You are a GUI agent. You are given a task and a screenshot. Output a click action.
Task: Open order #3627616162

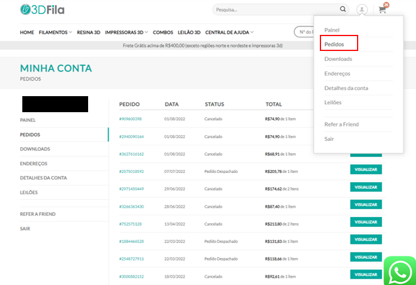pyautogui.click(x=132, y=154)
